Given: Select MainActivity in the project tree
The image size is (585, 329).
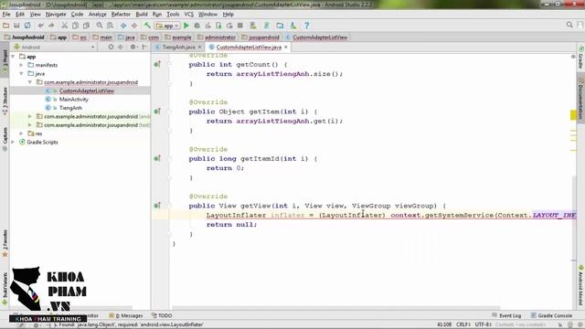Looking at the screenshot, I should tap(74, 100).
